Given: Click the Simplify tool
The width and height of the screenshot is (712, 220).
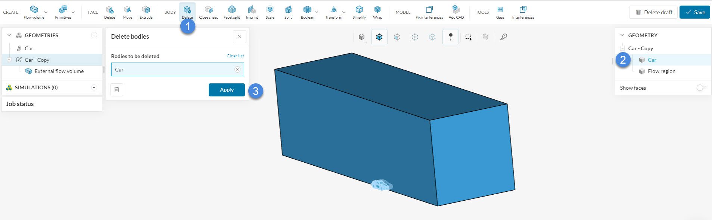Looking at the screenshot, I should 359,12.
